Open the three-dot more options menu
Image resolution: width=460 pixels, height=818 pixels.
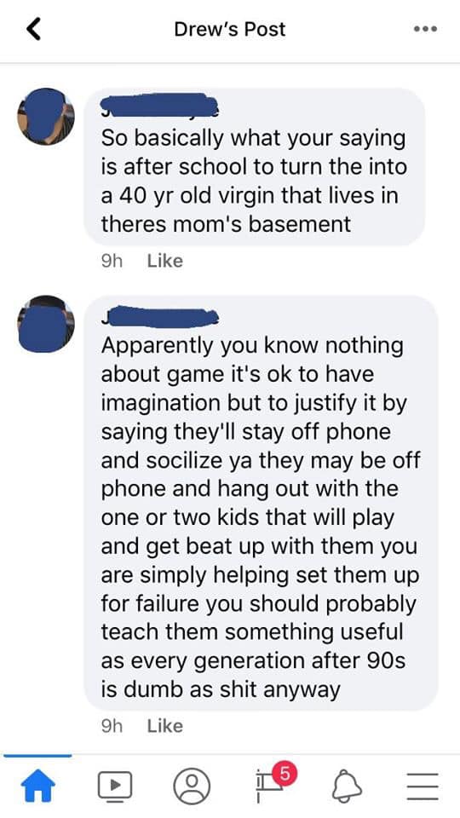[x=426, y=29]
